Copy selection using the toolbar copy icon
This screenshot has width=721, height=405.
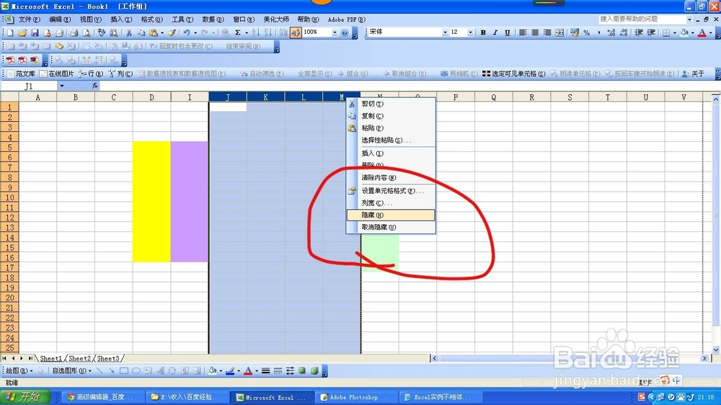tap(141, 32)
